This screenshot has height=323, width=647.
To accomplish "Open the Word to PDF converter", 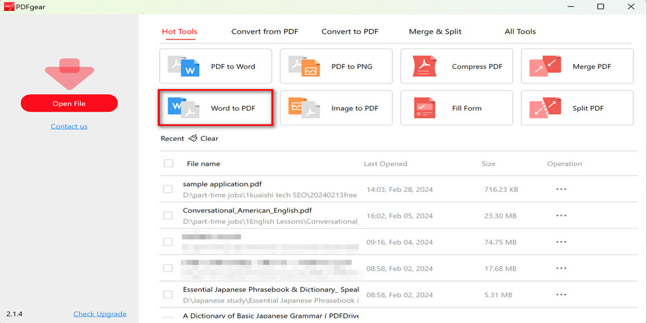I will 215,108.
